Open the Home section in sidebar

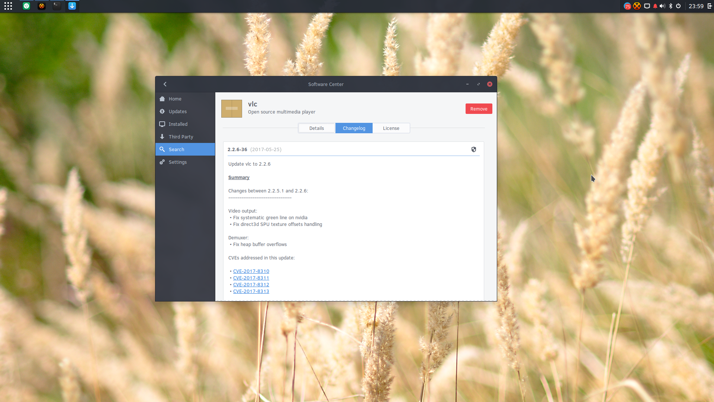tap(185, 99)
